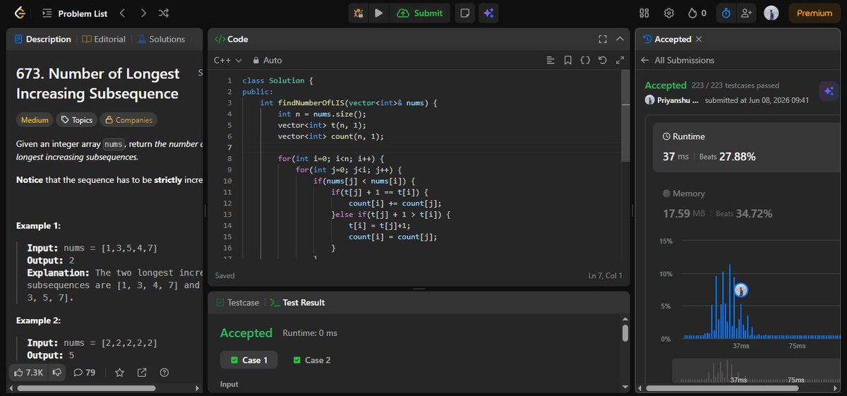
Task: Open the Priyanshu submitter profile link
Action: click(x=672, y=100)
